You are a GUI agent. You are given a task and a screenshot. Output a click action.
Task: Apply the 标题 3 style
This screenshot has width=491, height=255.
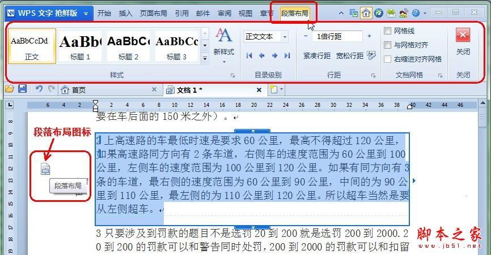pyautogui.click(x=176, y=46)
